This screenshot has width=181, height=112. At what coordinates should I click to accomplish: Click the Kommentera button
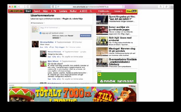pyautogui.click(x=85, y=36)
